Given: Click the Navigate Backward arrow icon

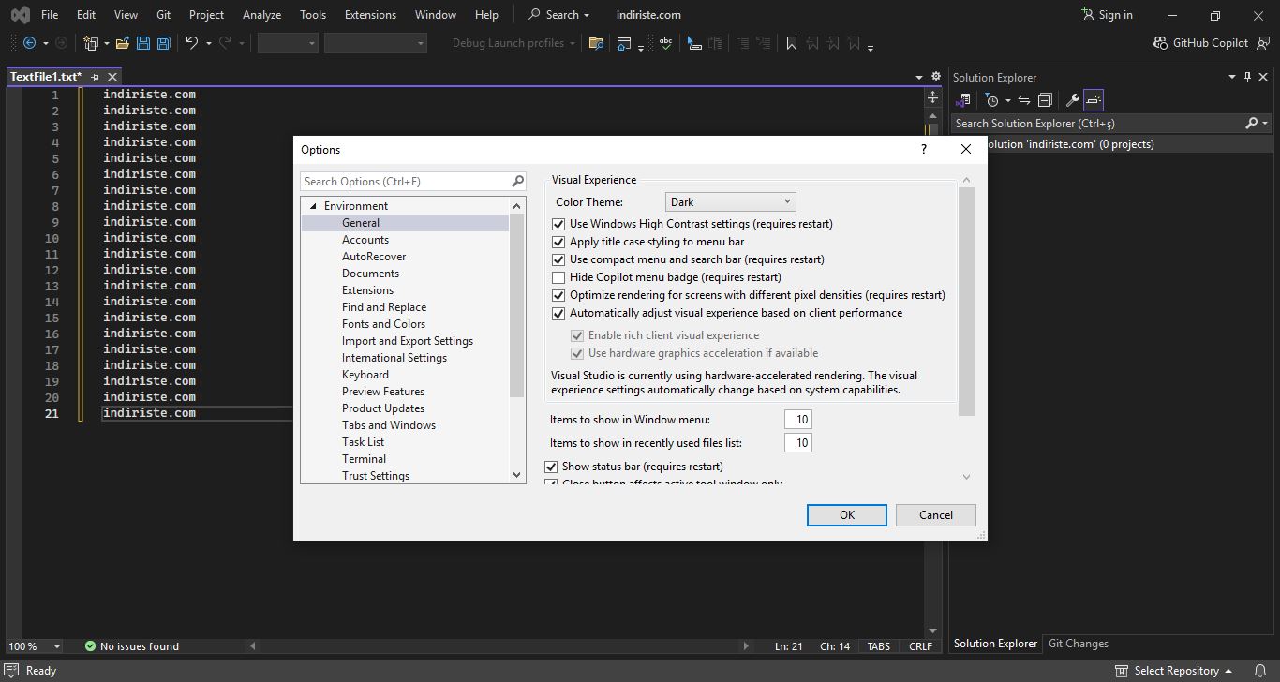Looking at the screenshot, I should click(x=29, y=43).
